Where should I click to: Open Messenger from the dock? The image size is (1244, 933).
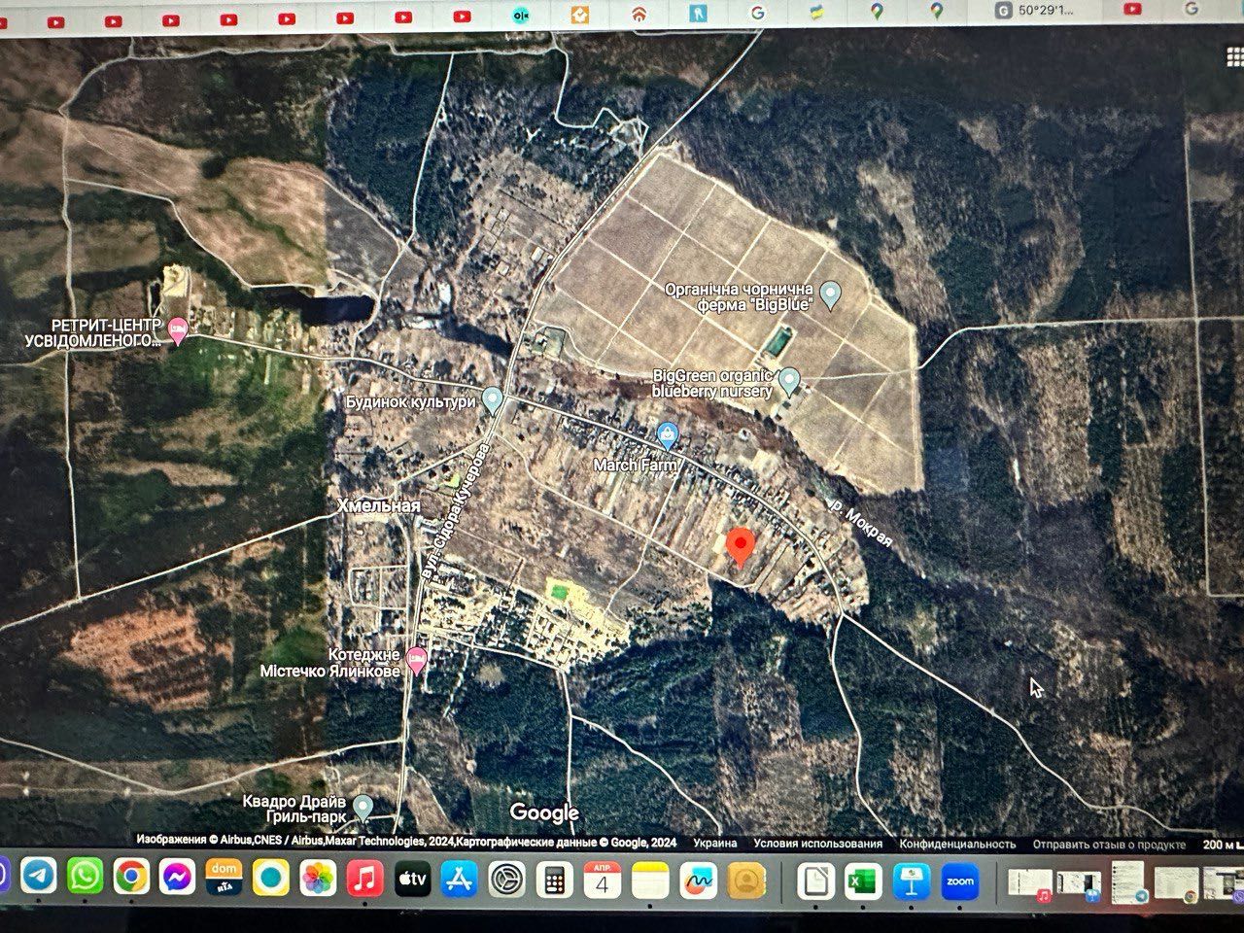point(178,878)
